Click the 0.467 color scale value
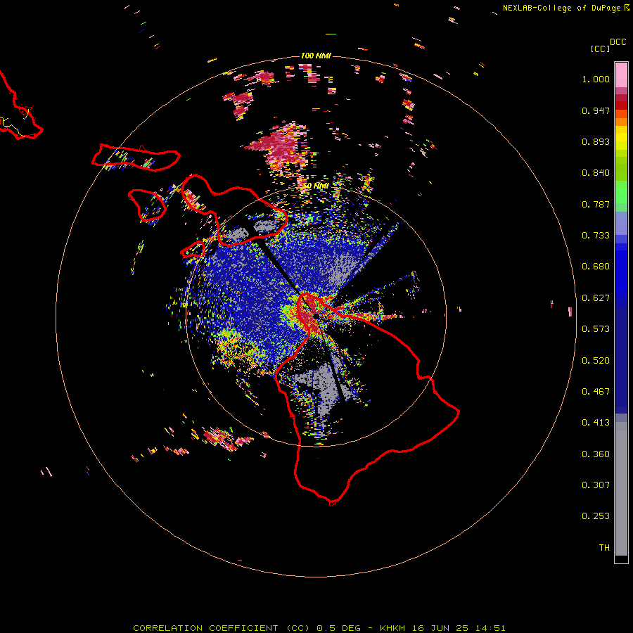The height and width of the screenshot is (633, 633). click(596, 392)
